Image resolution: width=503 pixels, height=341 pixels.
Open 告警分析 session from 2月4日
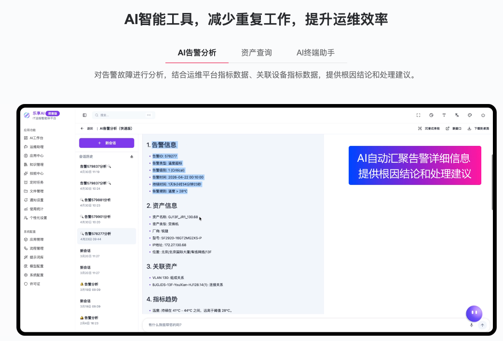[x=107, y=320]
